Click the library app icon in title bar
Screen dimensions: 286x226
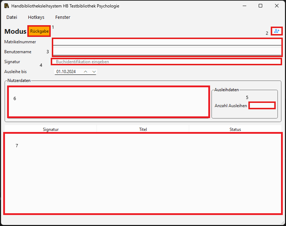click(6, 6)
